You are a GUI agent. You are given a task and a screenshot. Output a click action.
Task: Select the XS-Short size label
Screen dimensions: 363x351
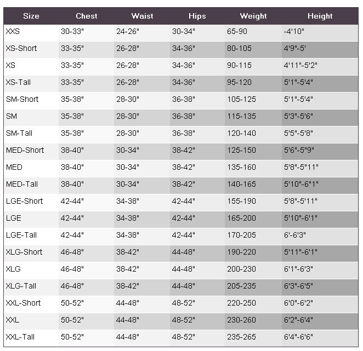pos(21,48)
